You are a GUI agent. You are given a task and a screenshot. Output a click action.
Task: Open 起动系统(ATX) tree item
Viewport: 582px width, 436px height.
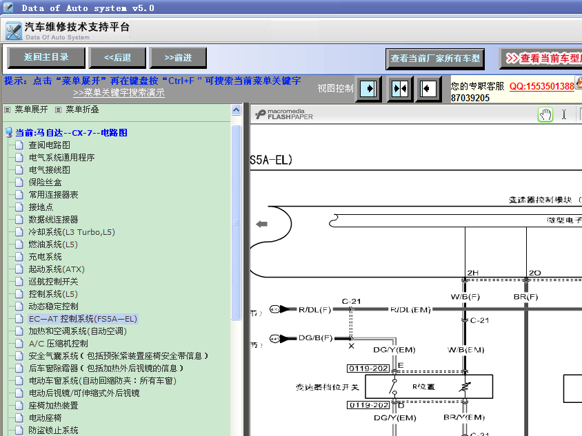57,269
